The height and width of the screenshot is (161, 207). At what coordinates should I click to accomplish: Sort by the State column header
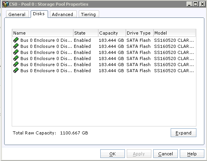point(86,33)
